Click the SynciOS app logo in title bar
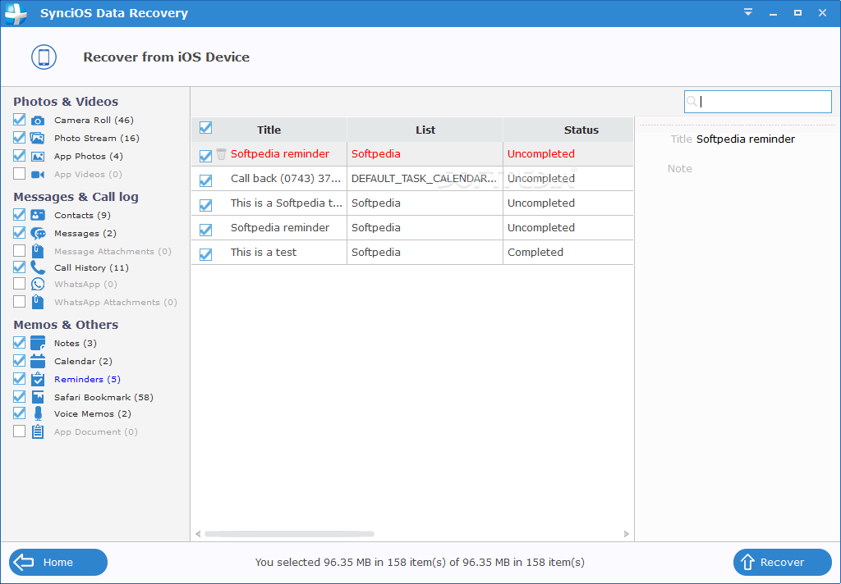841x584 pixels. (x=16, y=13)
